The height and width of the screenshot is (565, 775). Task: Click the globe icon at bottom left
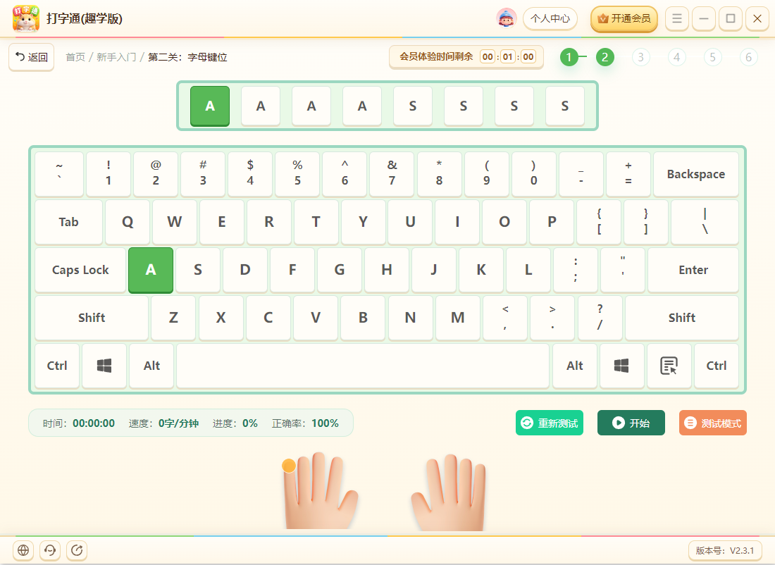pyautogui.click(x=23, y=550)
